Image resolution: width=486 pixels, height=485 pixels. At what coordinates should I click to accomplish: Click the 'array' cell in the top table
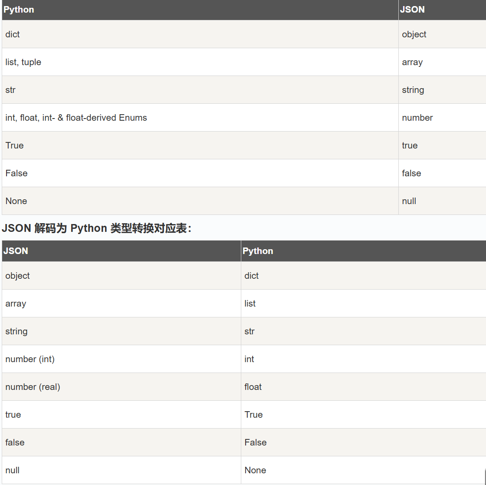(412, 62)
